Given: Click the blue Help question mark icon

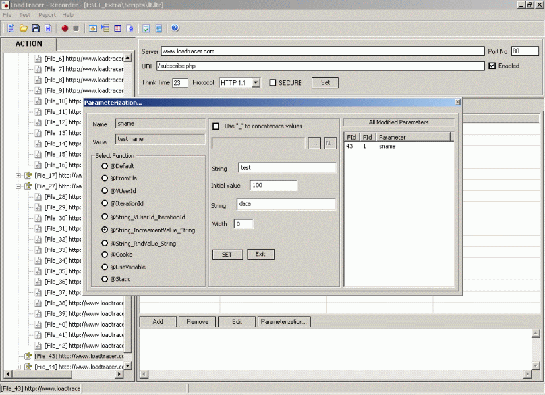Looking at the screenshot, I should pos(175,28).
